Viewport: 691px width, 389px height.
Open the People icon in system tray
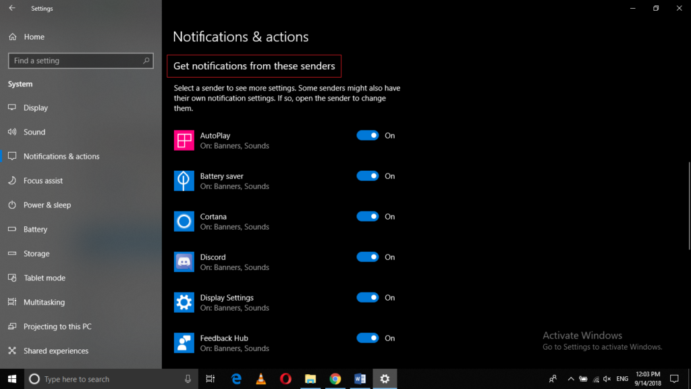(553, 379)
